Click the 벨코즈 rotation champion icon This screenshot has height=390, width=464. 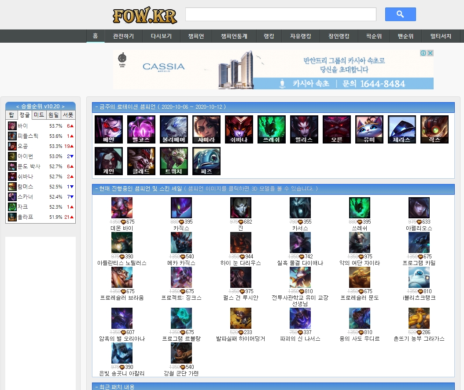[141, 129]
